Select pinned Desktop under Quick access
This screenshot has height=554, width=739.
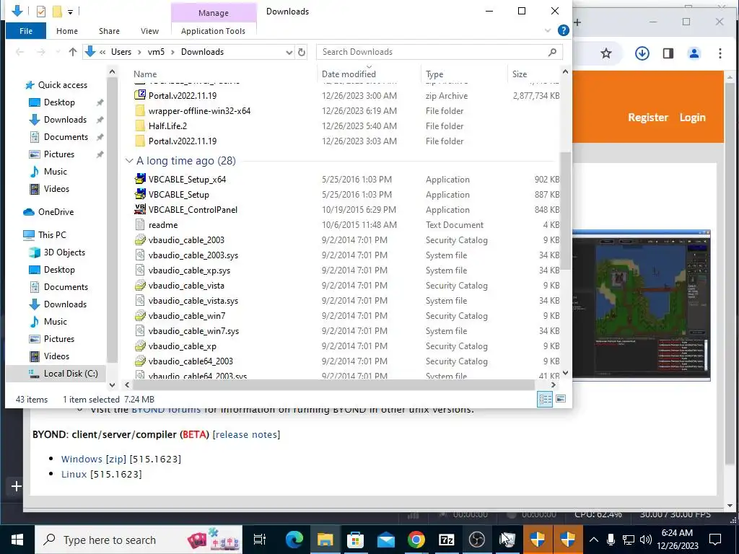59,102
